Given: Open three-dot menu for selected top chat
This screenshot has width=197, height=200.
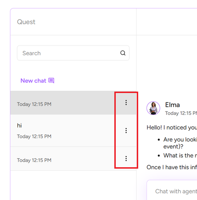Looking at the screenshot, I should click(x=126, y=102).
